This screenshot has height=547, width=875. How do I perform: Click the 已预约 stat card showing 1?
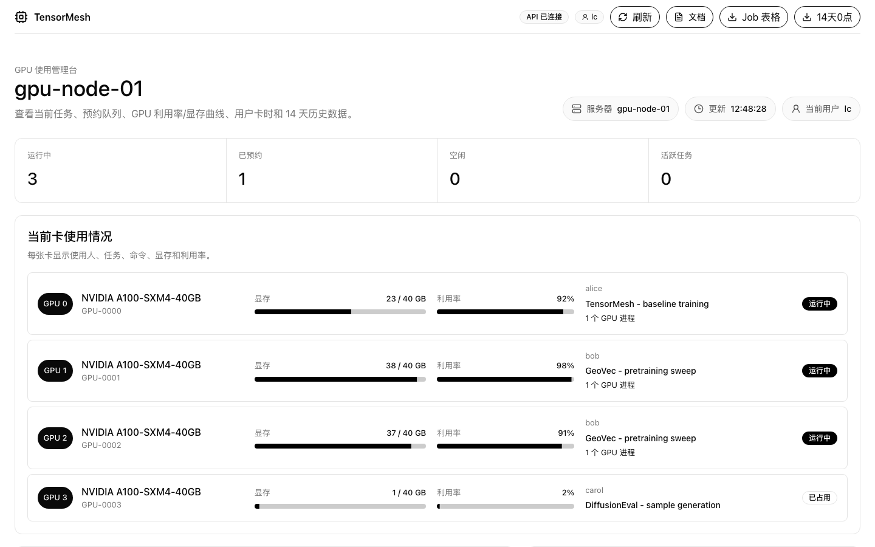pos(332,170)
